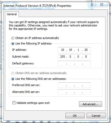This screenshot has height=123, width=111.
Task: Click the Subnet mask field
Action: point(74,57)
